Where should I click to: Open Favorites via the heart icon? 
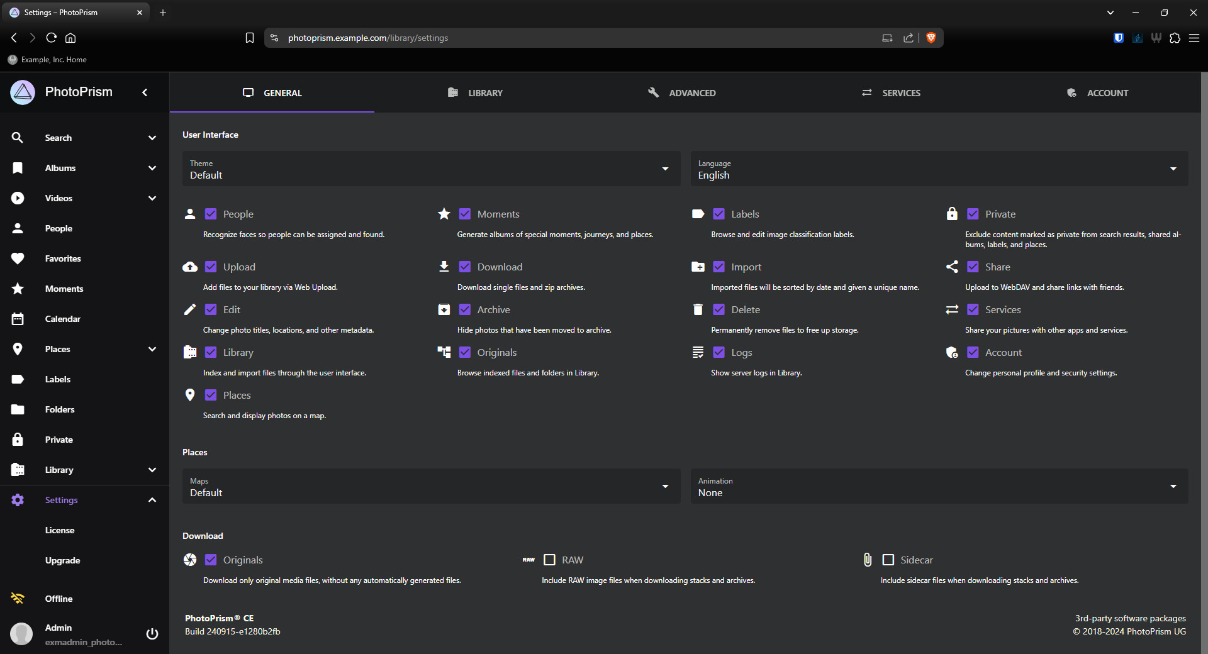point(18,258)
